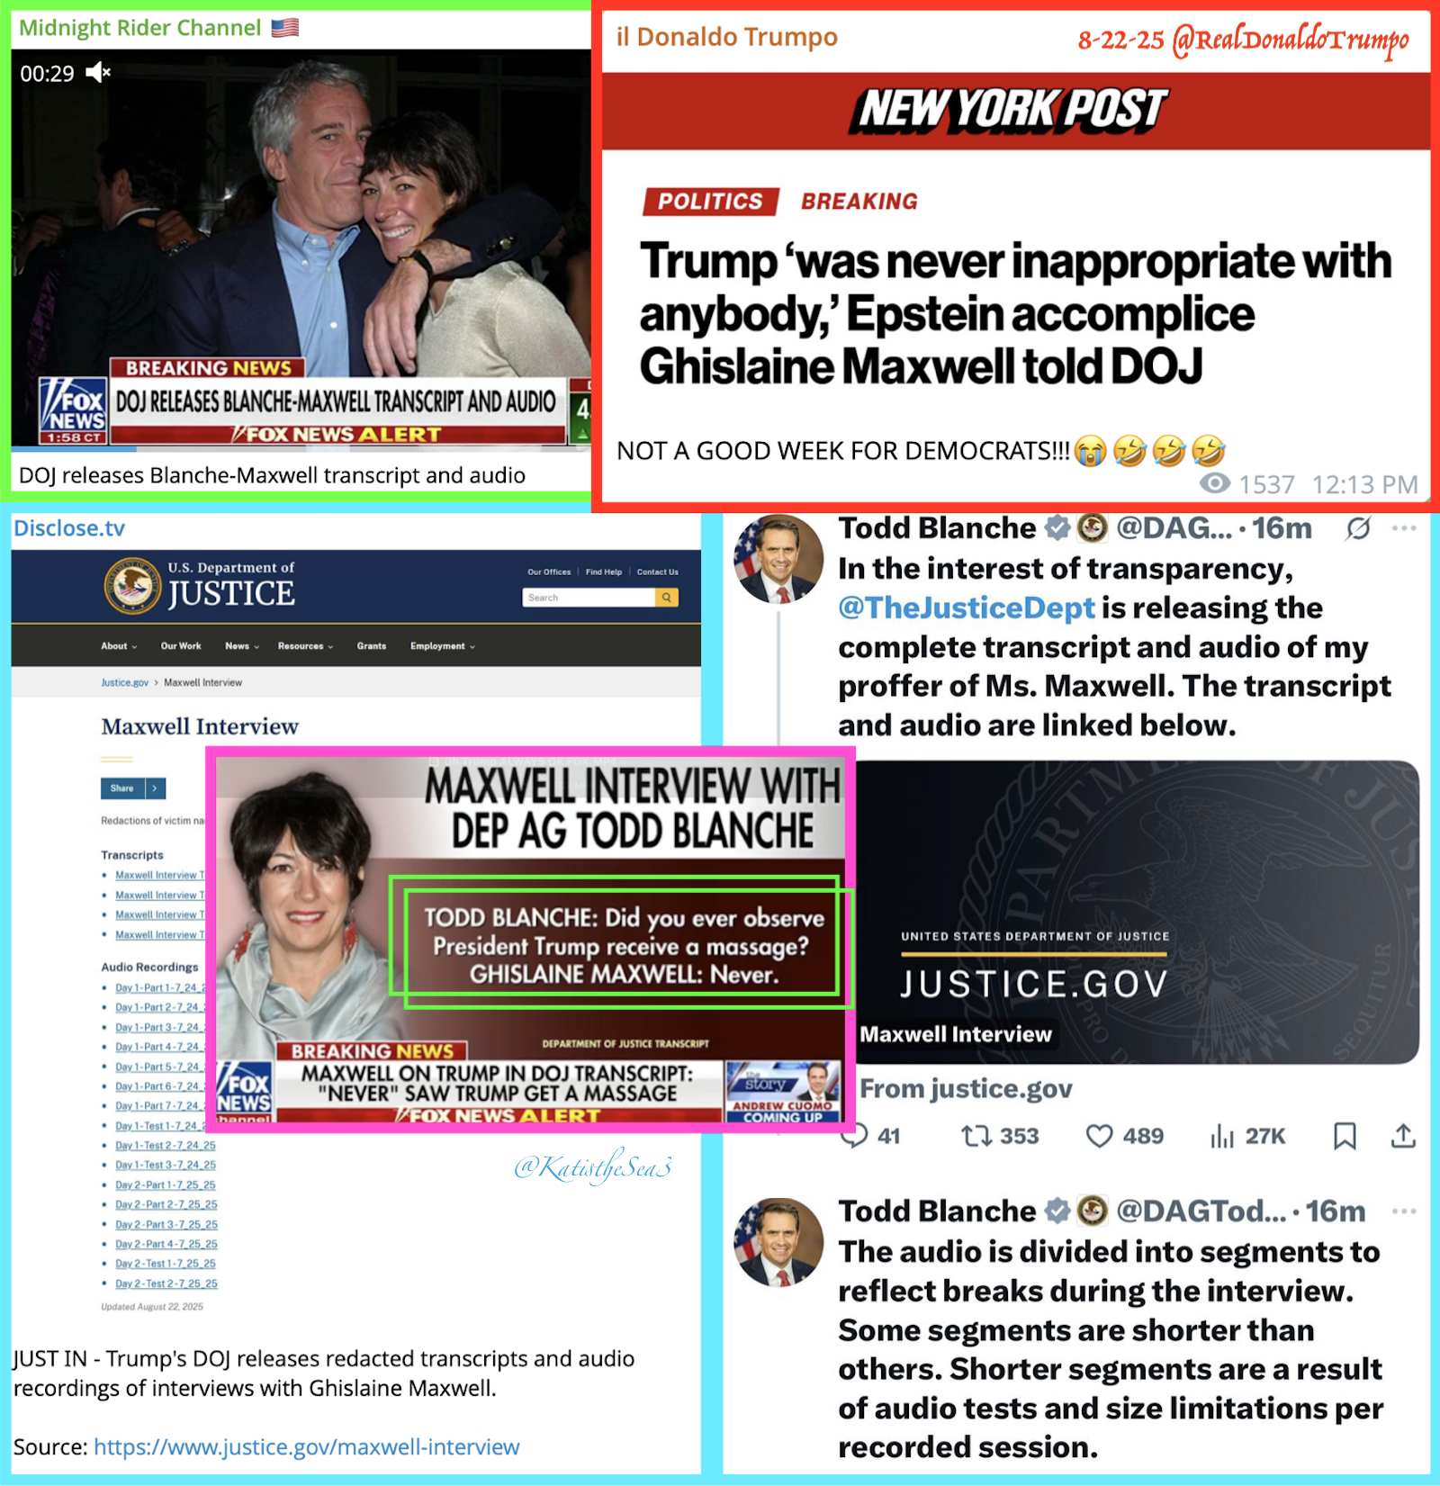
Task: Share the tweet via the upload icon
Action: [x=1403, y=1136]
